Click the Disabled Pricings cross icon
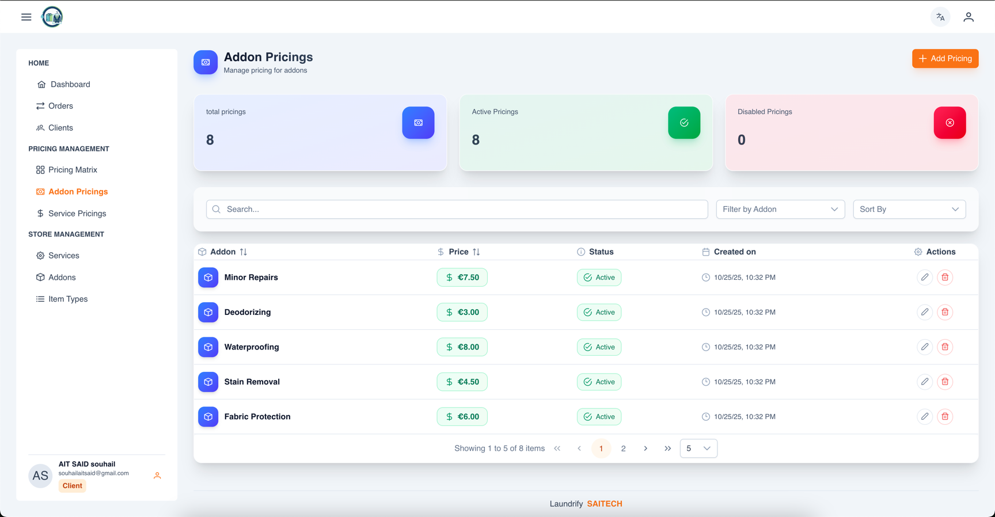995x517 pixels. 950,123
